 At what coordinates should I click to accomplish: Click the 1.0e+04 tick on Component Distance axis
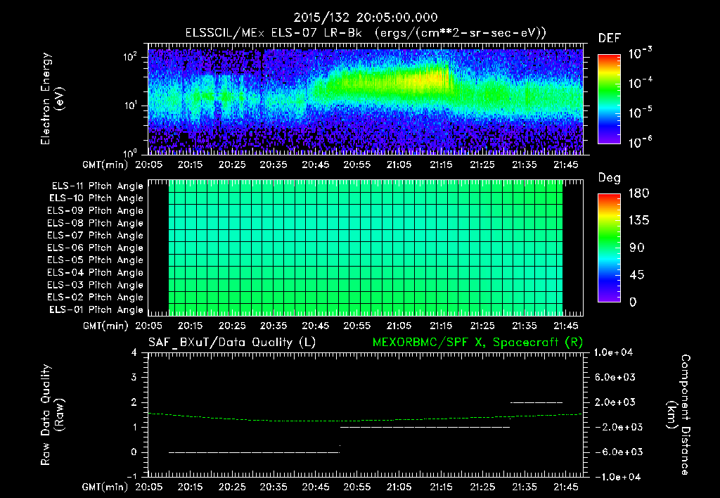(613, 353)
